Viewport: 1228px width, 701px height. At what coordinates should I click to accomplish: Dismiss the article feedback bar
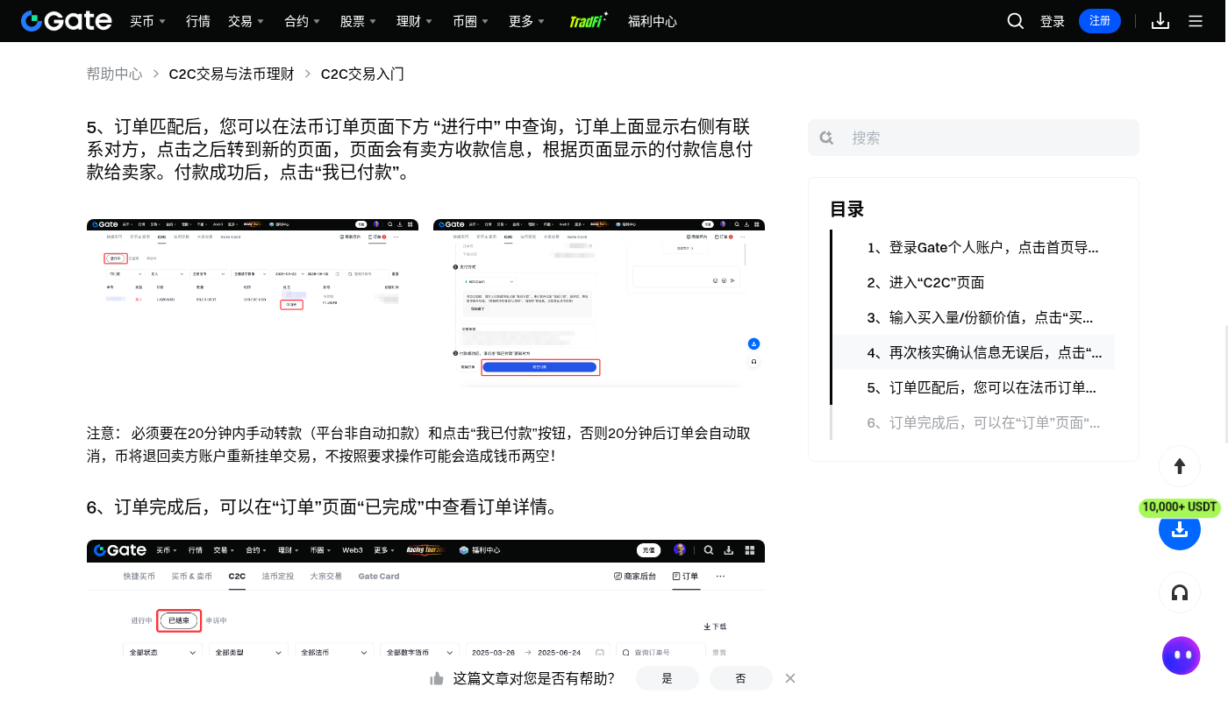coord(790,678)
